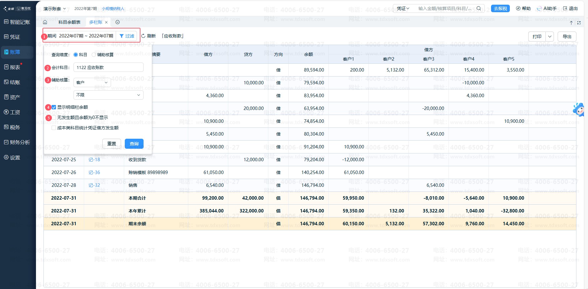Click the mascot assistant floating icon

(579, 110)
